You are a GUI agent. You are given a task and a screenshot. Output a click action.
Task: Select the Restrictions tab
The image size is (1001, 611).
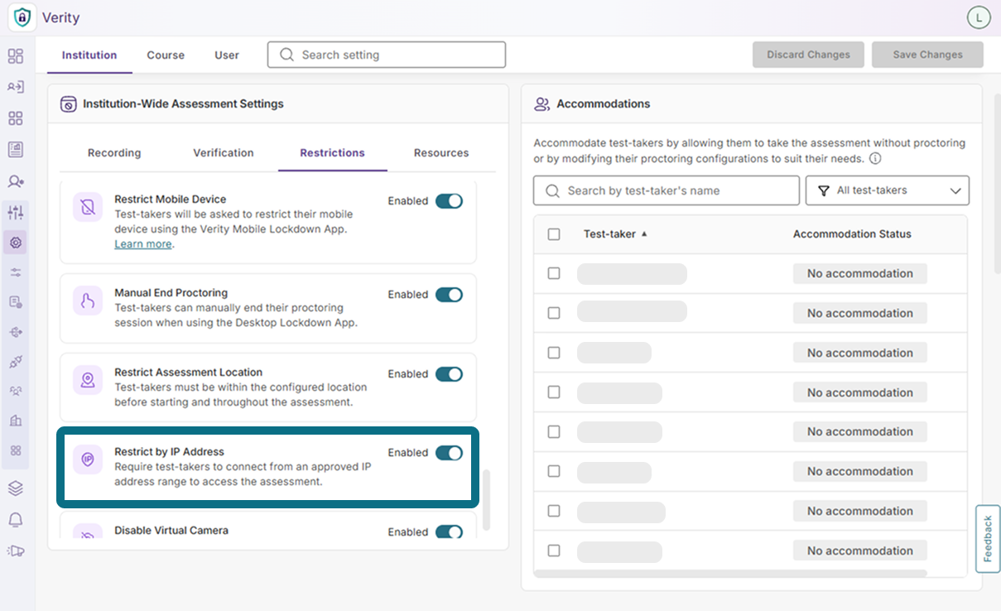[332, 153]
